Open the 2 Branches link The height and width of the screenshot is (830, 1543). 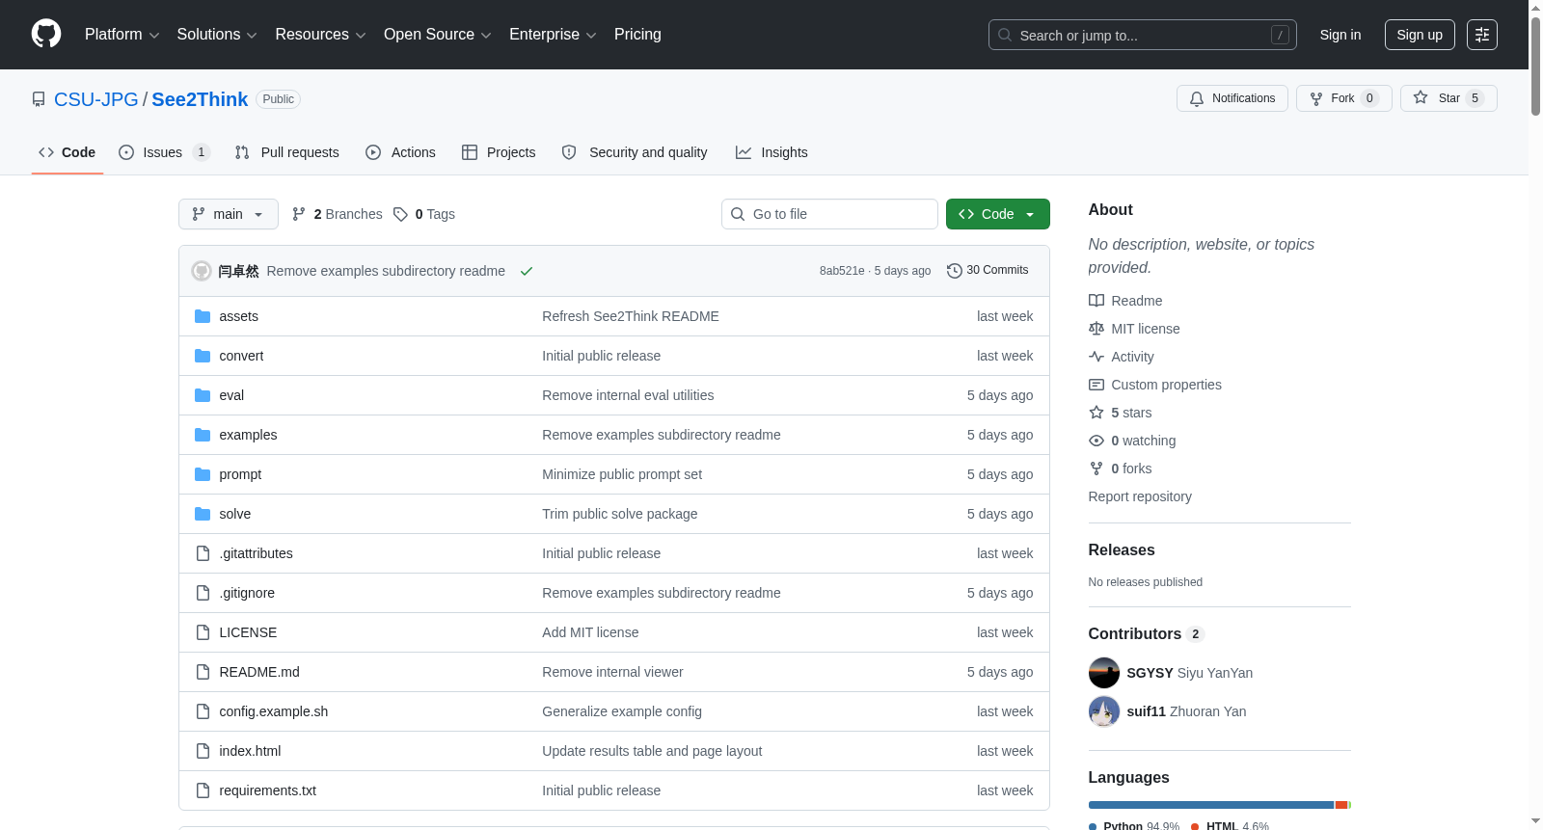click(x=338, y=214)
